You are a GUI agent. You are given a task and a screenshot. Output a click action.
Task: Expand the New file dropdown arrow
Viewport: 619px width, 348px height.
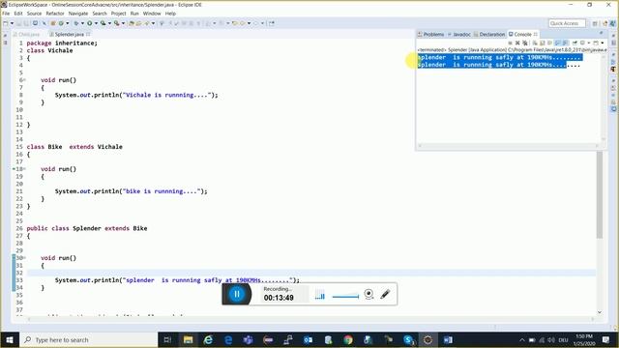coord(12,23)
